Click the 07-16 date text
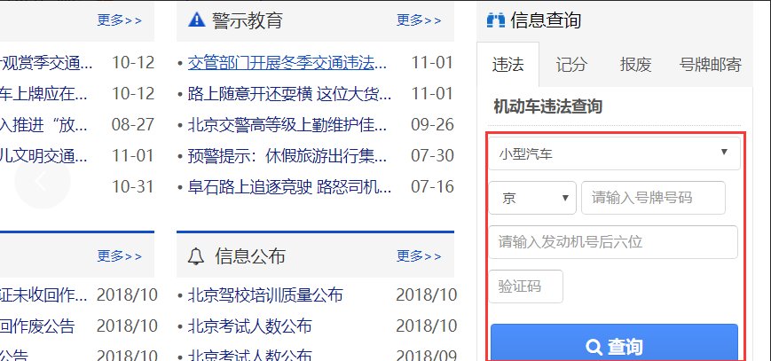Viewport: 771px width, 361px height. pos(432,187)
